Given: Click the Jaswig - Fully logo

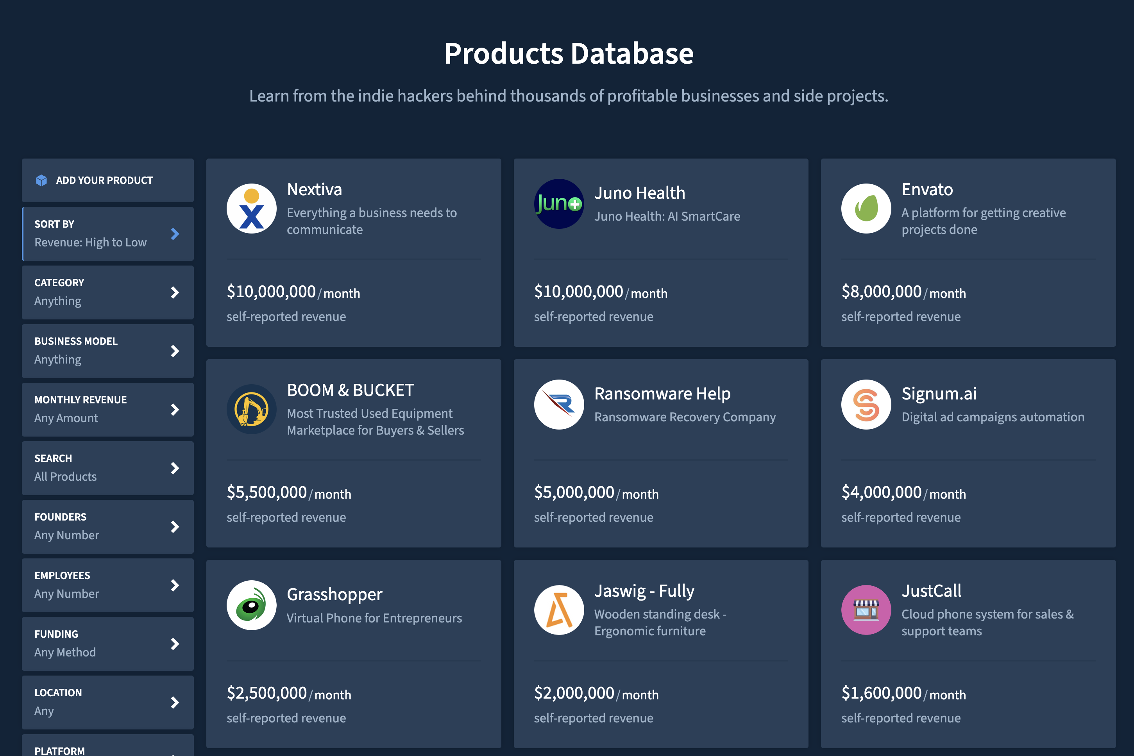Looking at the screenshot, I should click(558, 610).
